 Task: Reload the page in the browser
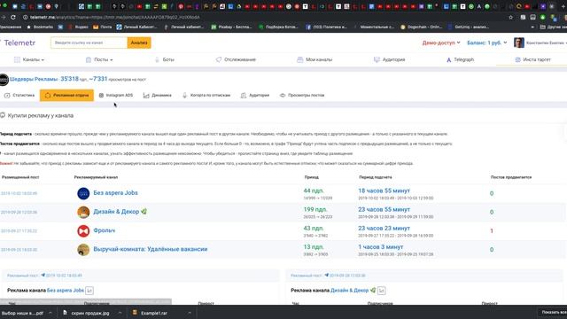click(x=13, y=17)
